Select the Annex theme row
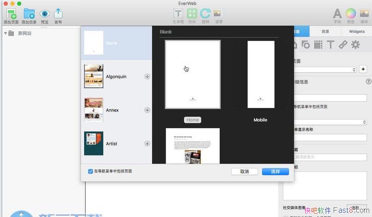The width and height of the screenshot is (372, 217). 117,110
